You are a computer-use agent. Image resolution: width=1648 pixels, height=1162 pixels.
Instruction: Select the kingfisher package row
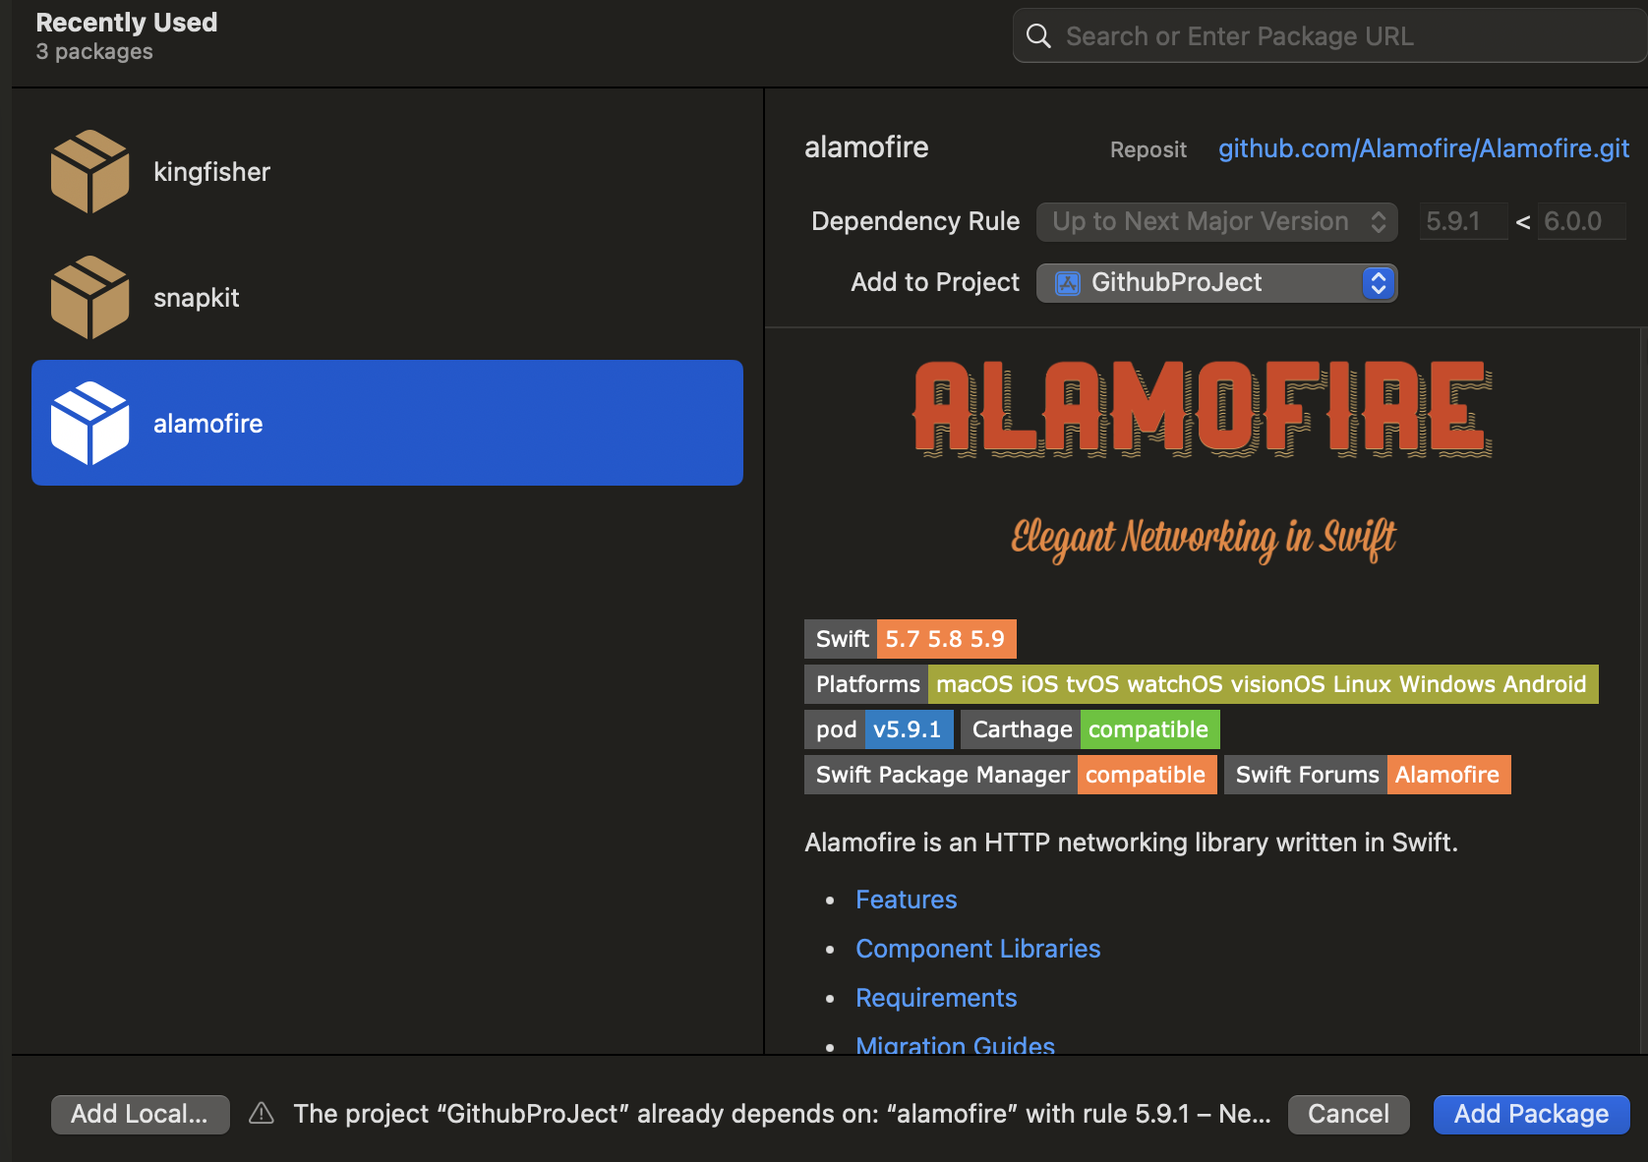[x=387, y=172]
